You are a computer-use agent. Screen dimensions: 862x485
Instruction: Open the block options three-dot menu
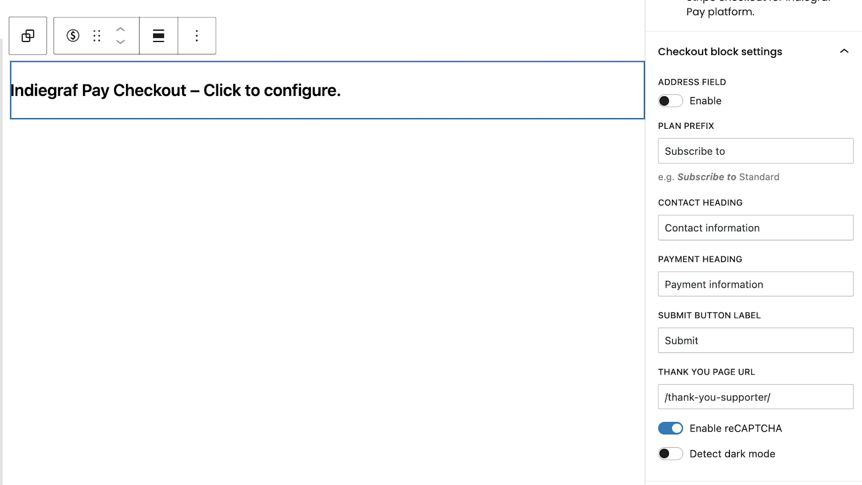[x=197, y=36]
